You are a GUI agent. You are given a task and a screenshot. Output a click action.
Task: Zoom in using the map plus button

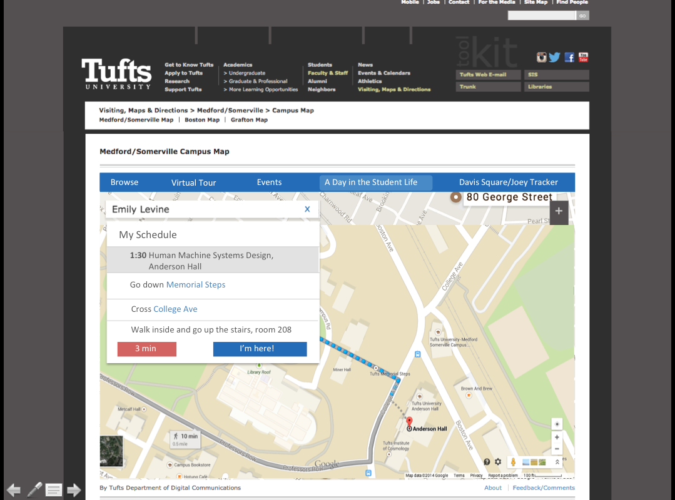pos(557,437)
